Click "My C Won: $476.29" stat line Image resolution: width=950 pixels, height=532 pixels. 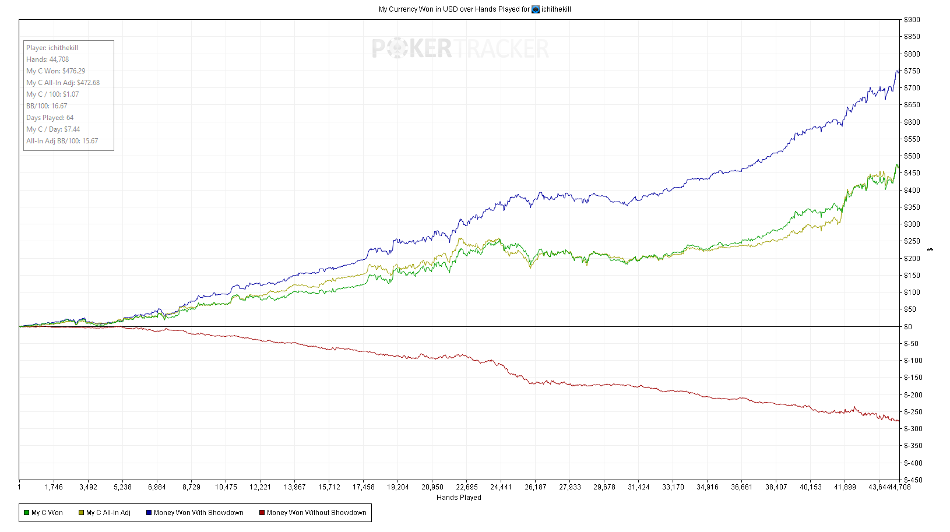click(x=55, y=71)
